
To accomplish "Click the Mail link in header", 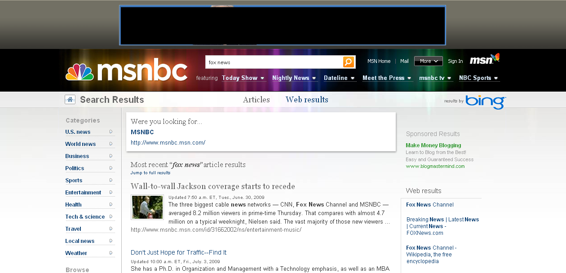I will coord(404,61).
